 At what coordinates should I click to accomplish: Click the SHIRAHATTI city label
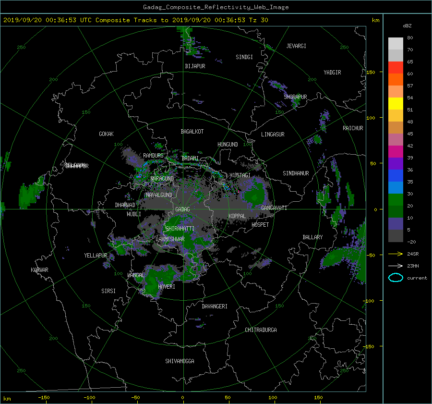[x=180, y=228]
